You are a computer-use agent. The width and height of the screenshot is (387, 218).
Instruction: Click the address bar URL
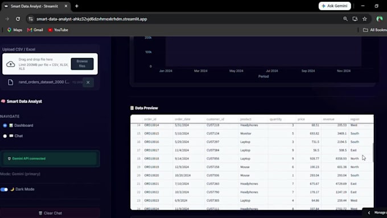92,19
